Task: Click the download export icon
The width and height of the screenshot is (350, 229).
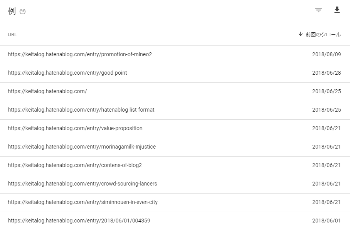Action: pos(337,10)
